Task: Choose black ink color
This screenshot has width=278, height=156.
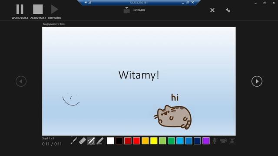Action: (119, 141)
